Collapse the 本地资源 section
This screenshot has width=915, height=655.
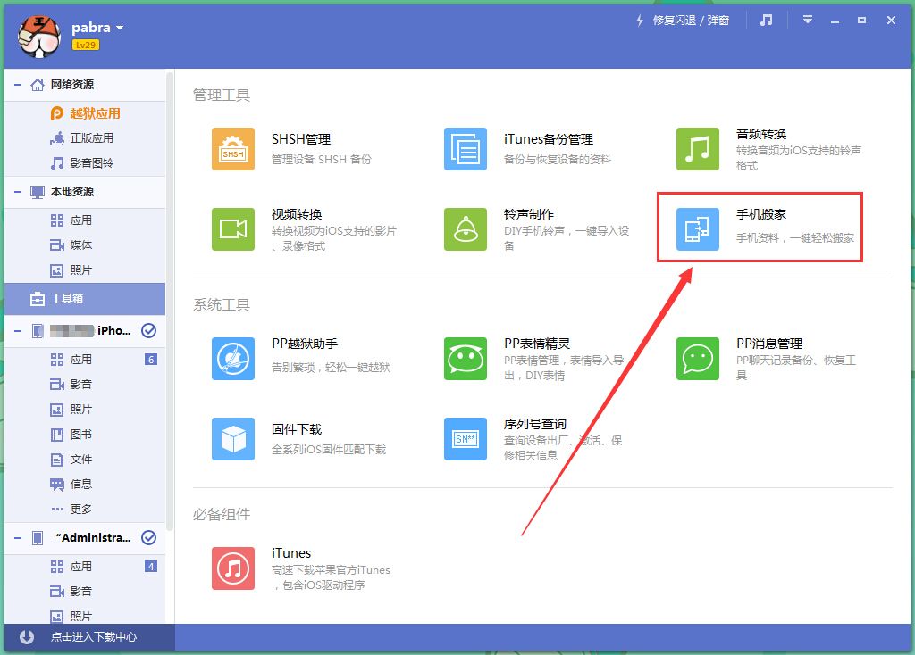click(x=18, y=192)
